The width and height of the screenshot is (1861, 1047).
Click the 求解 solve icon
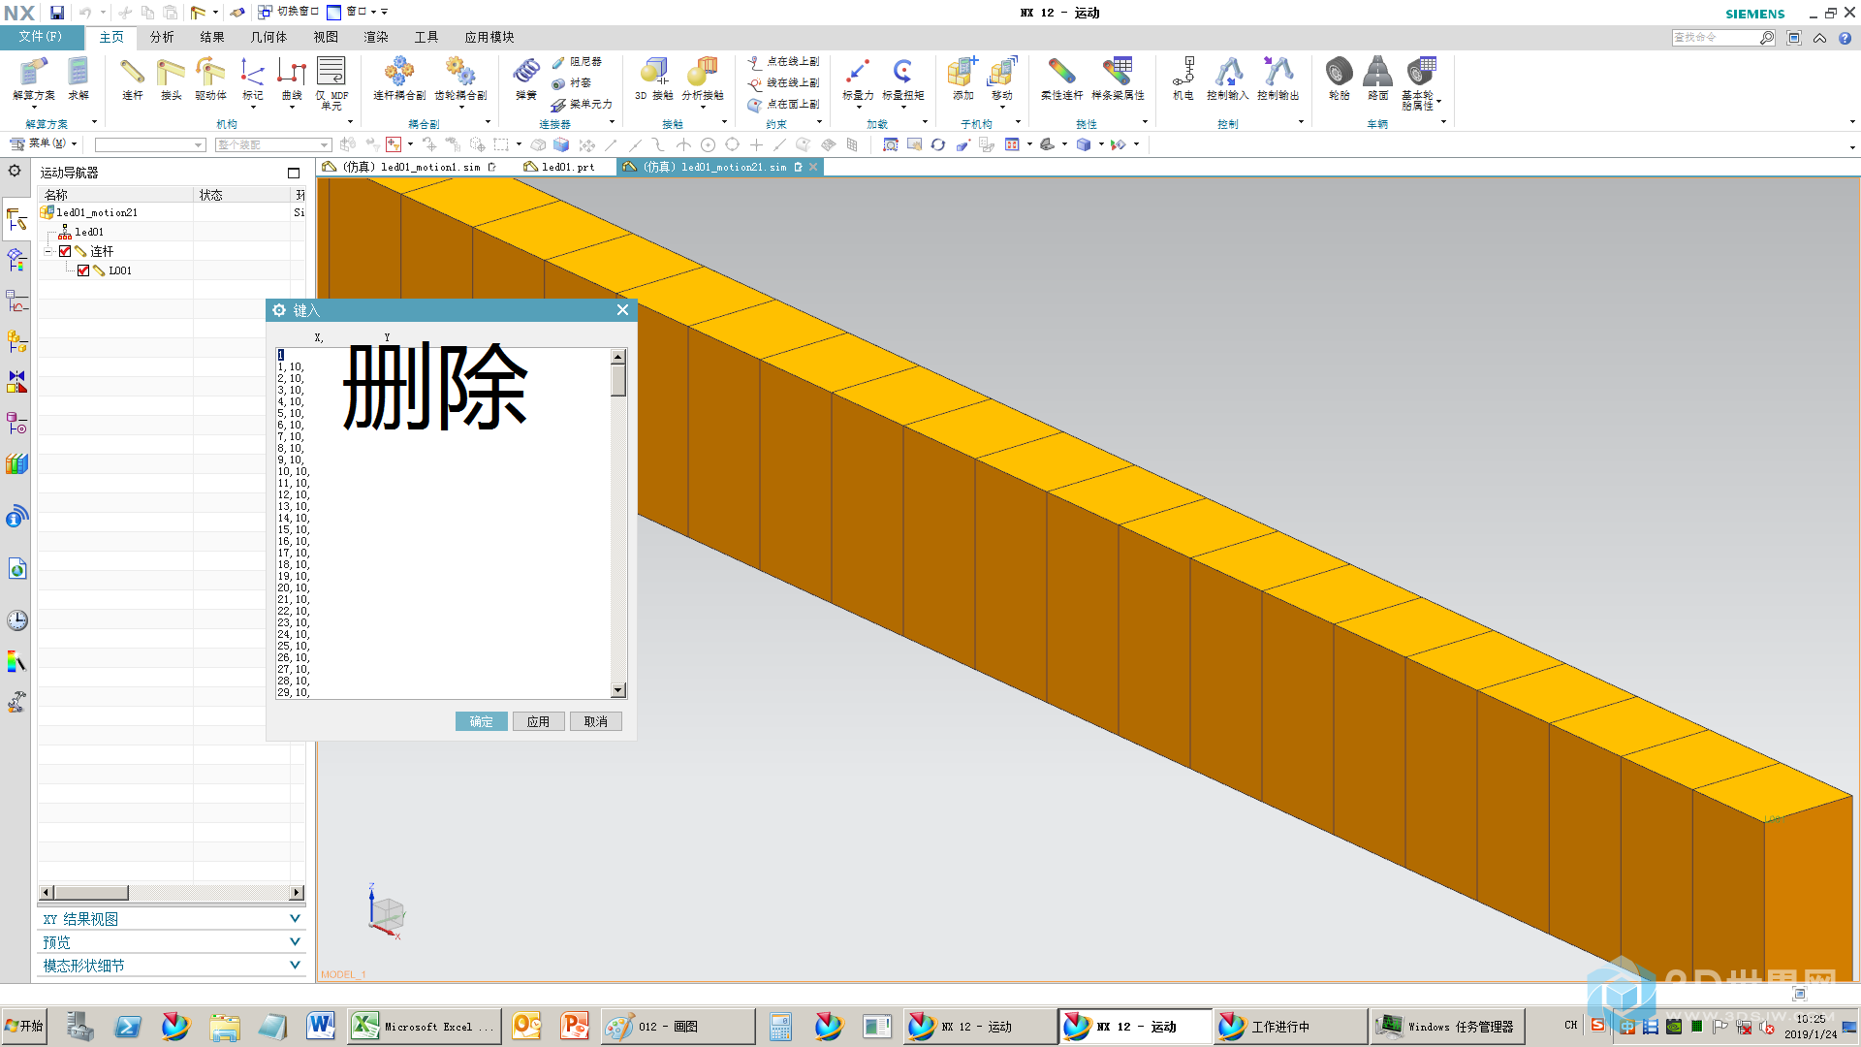[79, 79]
